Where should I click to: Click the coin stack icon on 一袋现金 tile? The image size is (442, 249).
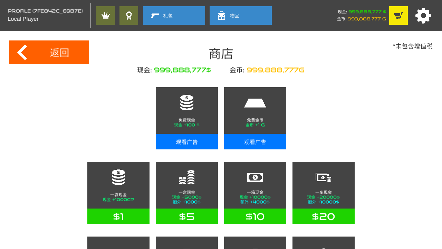coord(118,177)
